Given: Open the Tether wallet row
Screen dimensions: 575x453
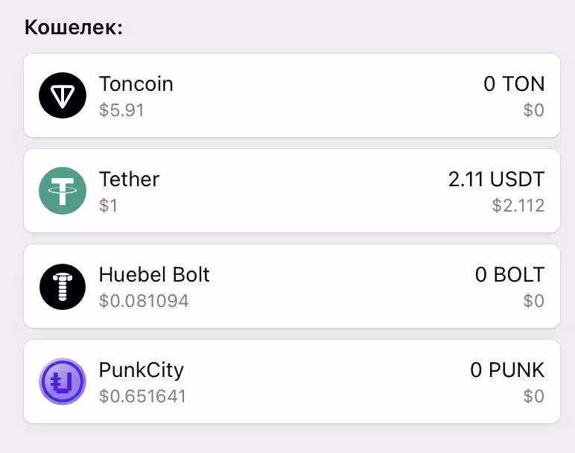Looking at the screenshot, I should pyautogui.click(x=292, y=191).
